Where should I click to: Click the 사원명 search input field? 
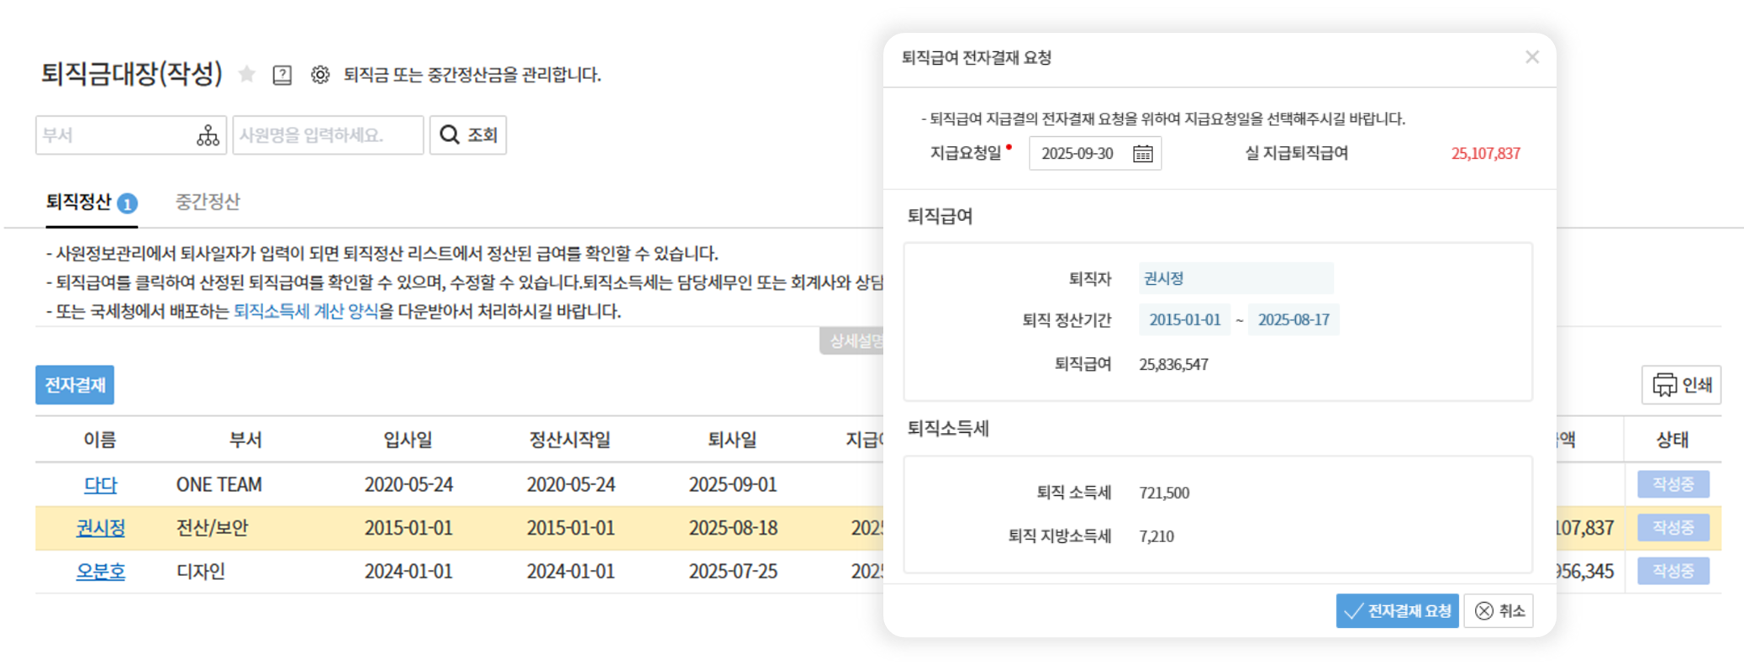click(x=328, y=135)
